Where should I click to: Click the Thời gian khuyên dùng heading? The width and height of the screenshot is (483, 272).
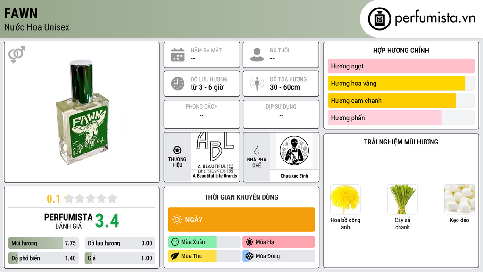click(x=241, y=197)
